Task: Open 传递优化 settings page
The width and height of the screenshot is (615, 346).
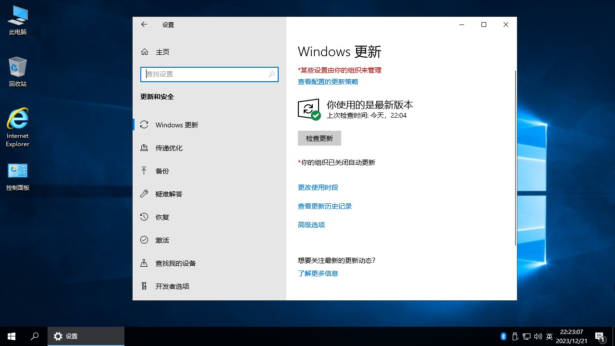Action: (209, 148)
